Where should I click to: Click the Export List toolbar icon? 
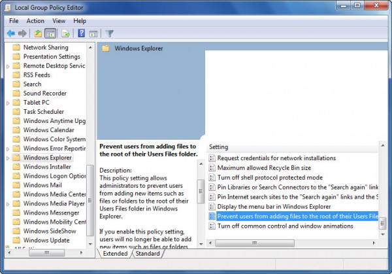[x=66, y=33]
